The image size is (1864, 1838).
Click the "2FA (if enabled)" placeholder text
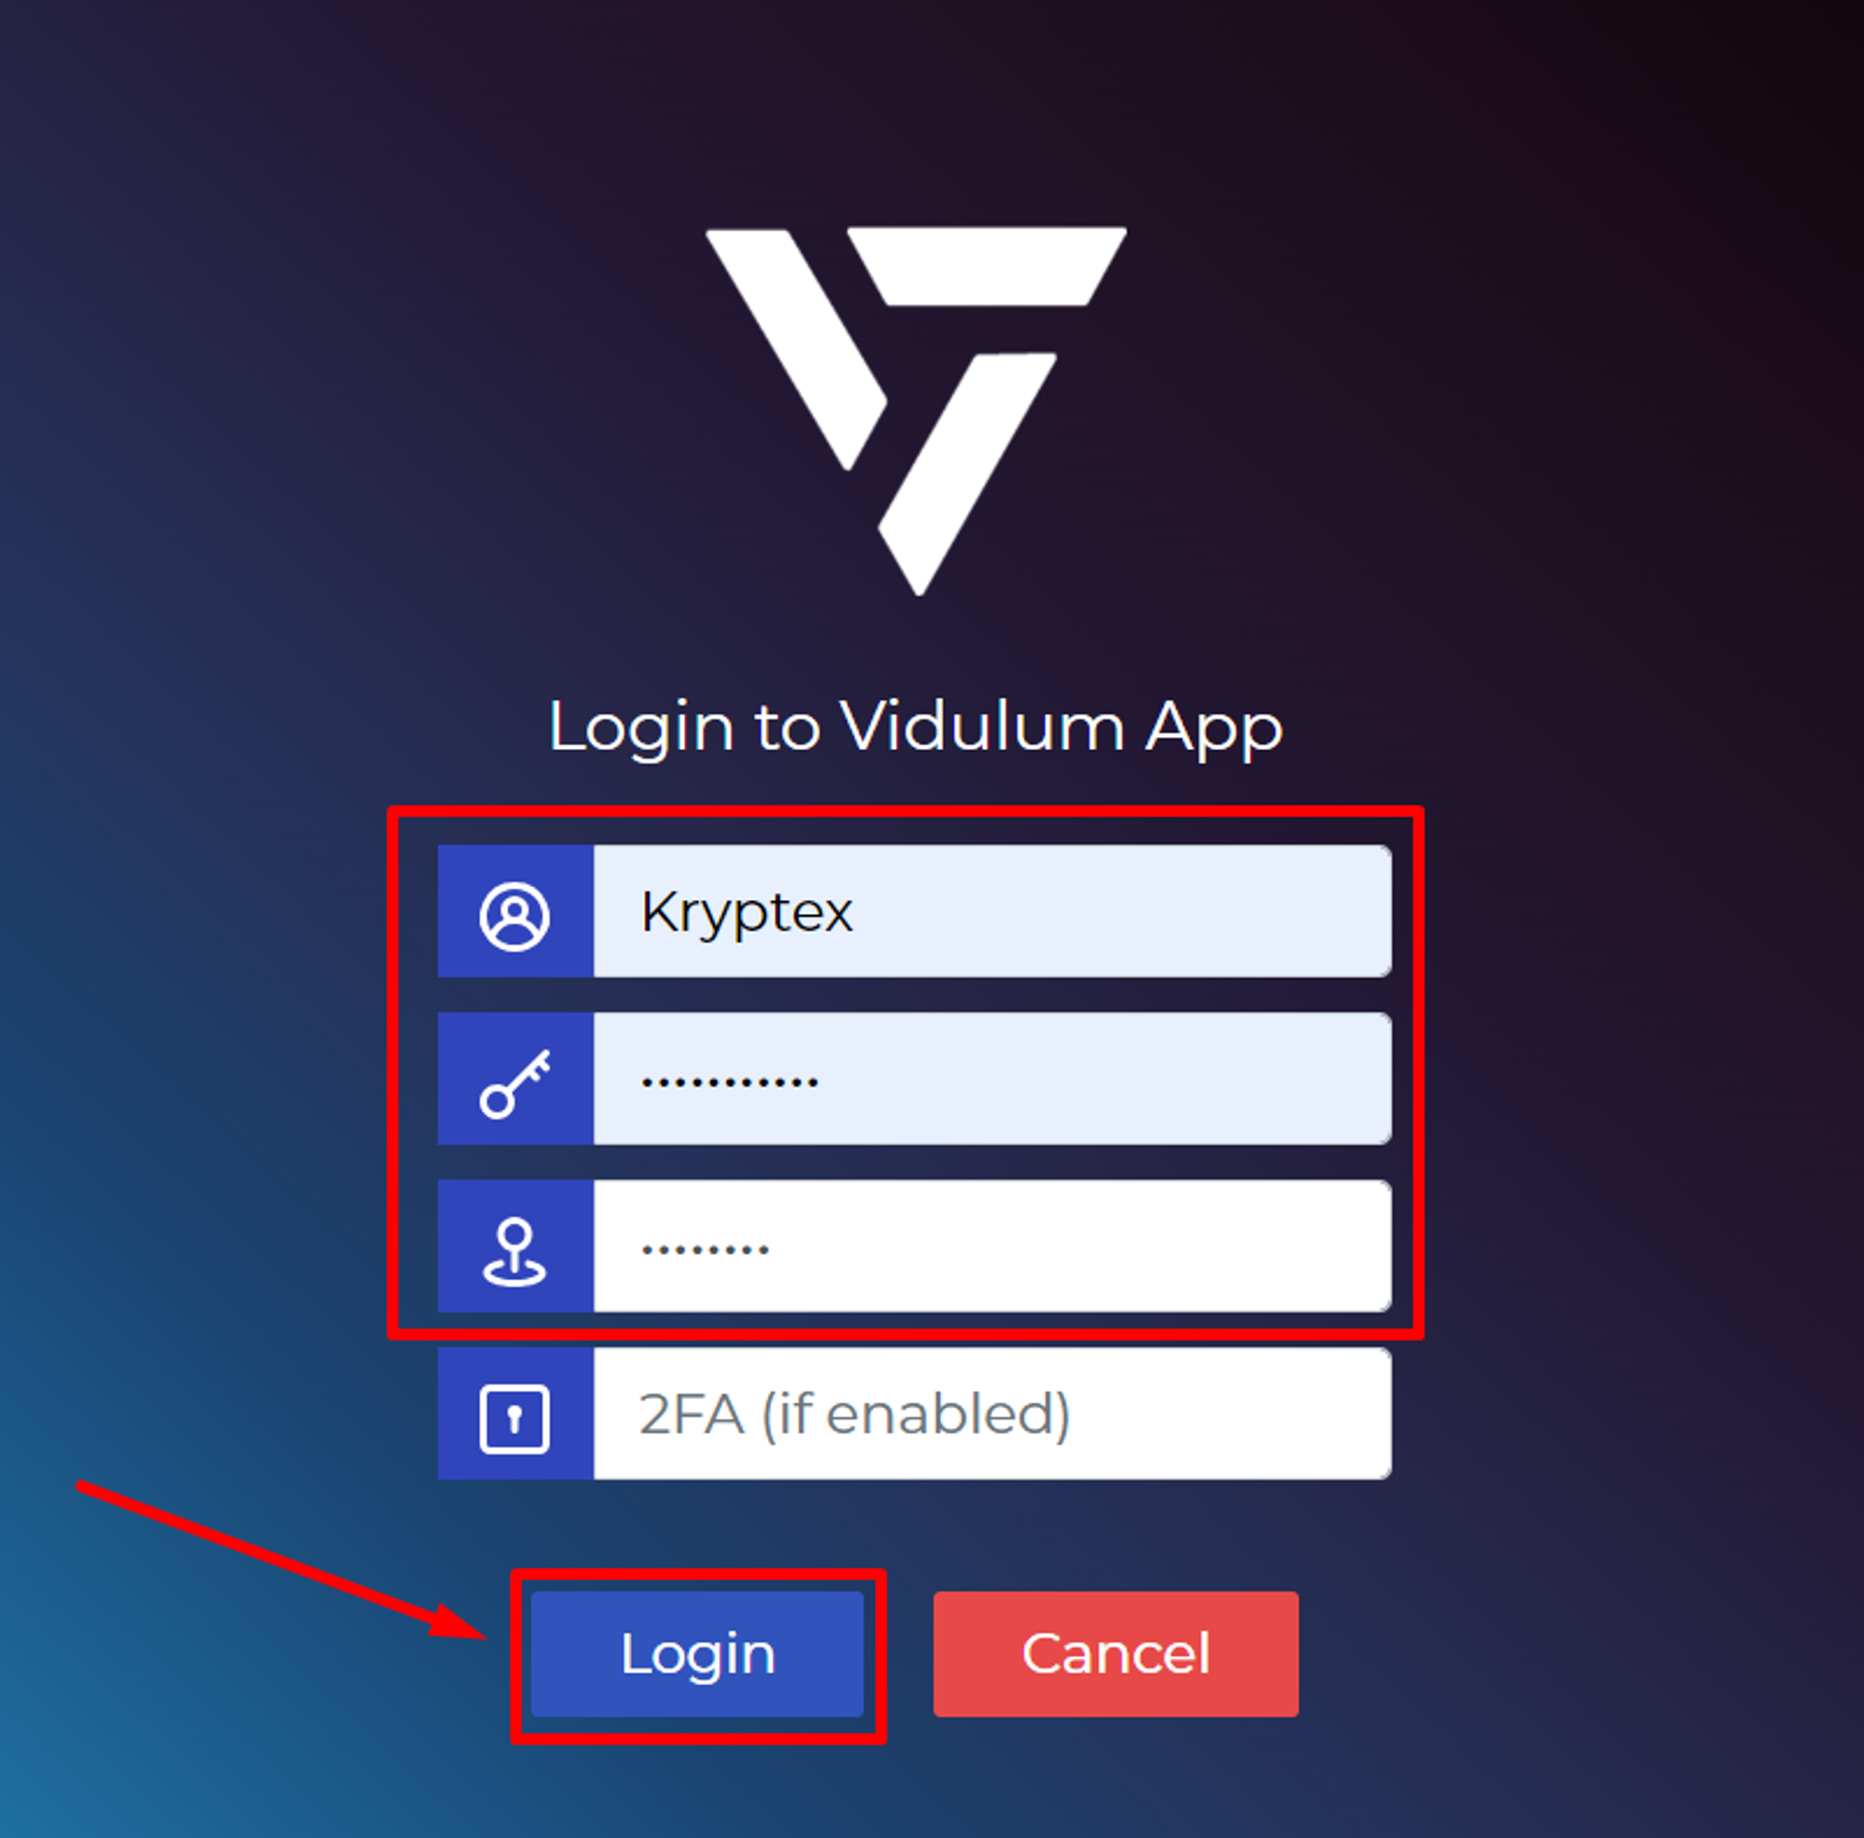click(855, 1415)
